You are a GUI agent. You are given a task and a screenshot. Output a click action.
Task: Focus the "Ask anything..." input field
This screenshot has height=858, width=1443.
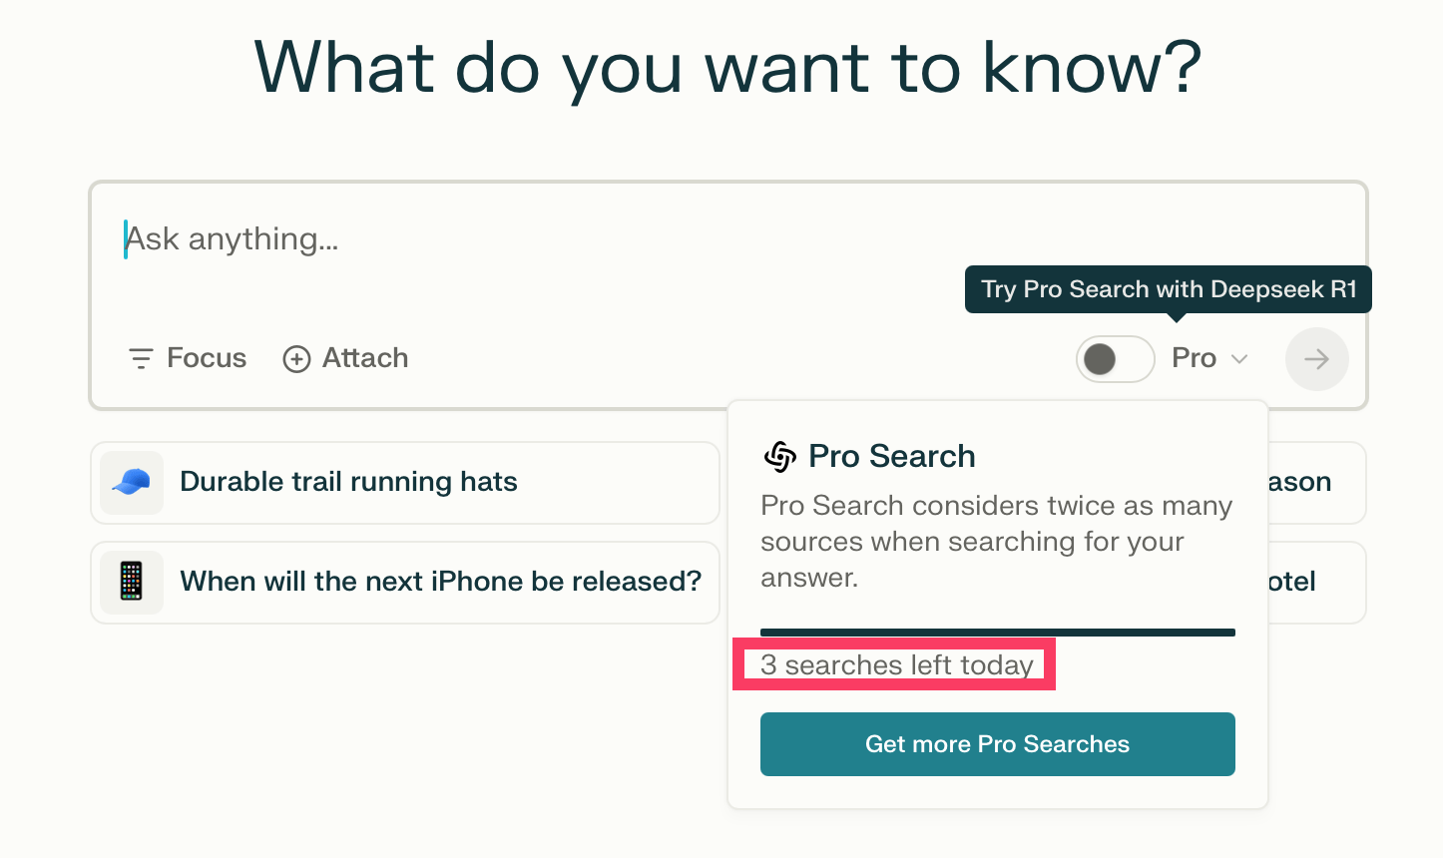click(599, 239)
